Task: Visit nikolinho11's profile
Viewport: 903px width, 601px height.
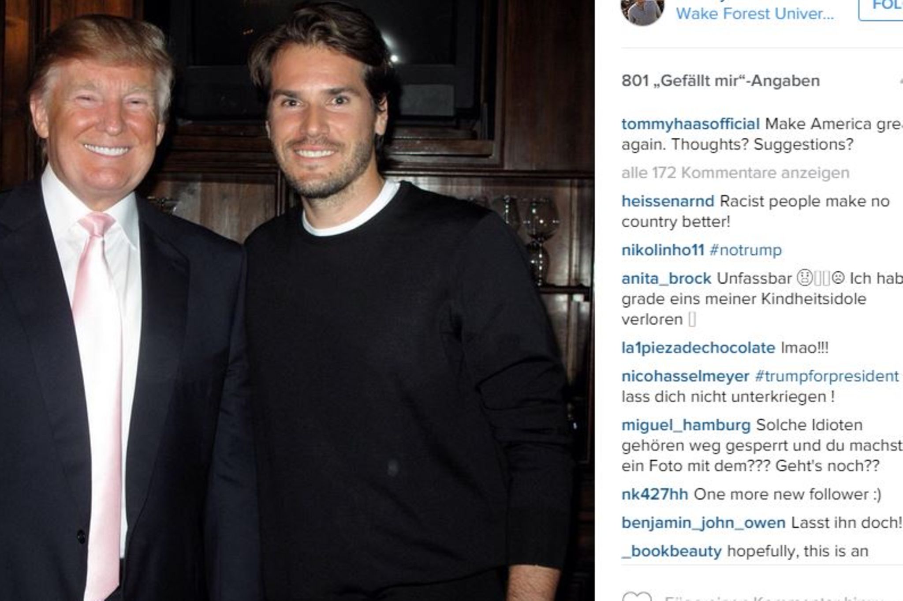Action: [x=663, y=250]
